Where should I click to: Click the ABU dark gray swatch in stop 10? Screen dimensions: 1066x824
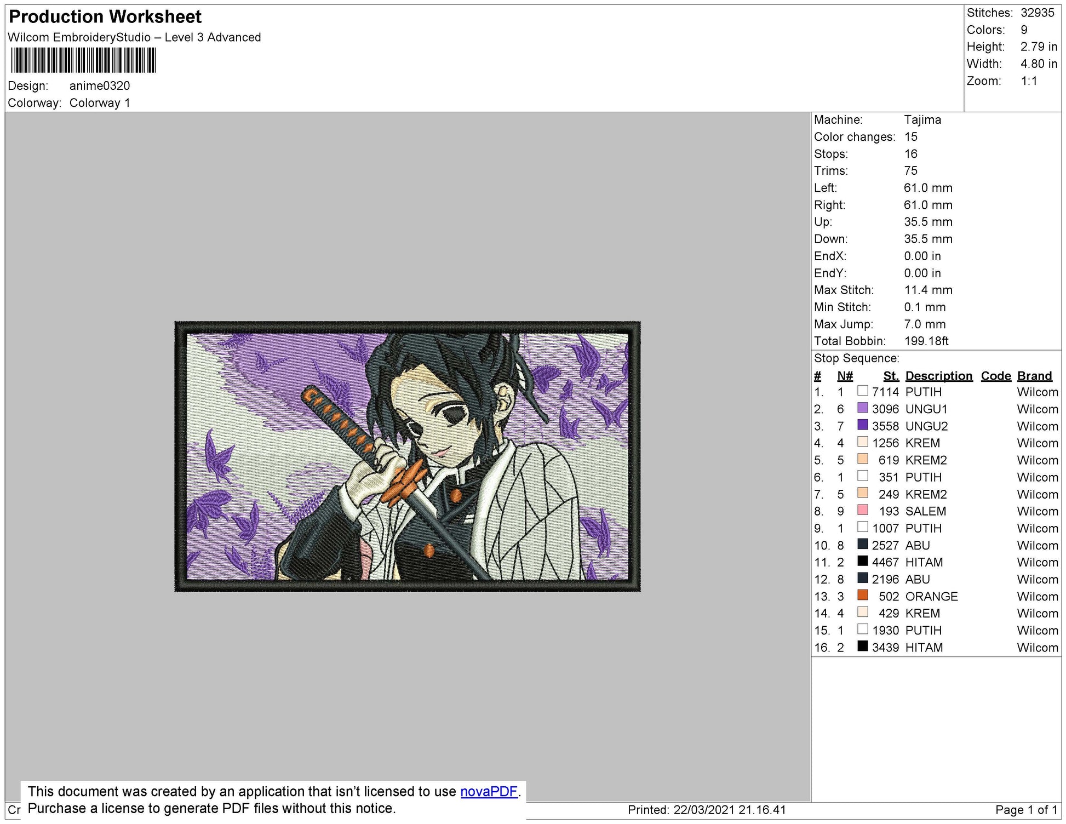point(863,544)
